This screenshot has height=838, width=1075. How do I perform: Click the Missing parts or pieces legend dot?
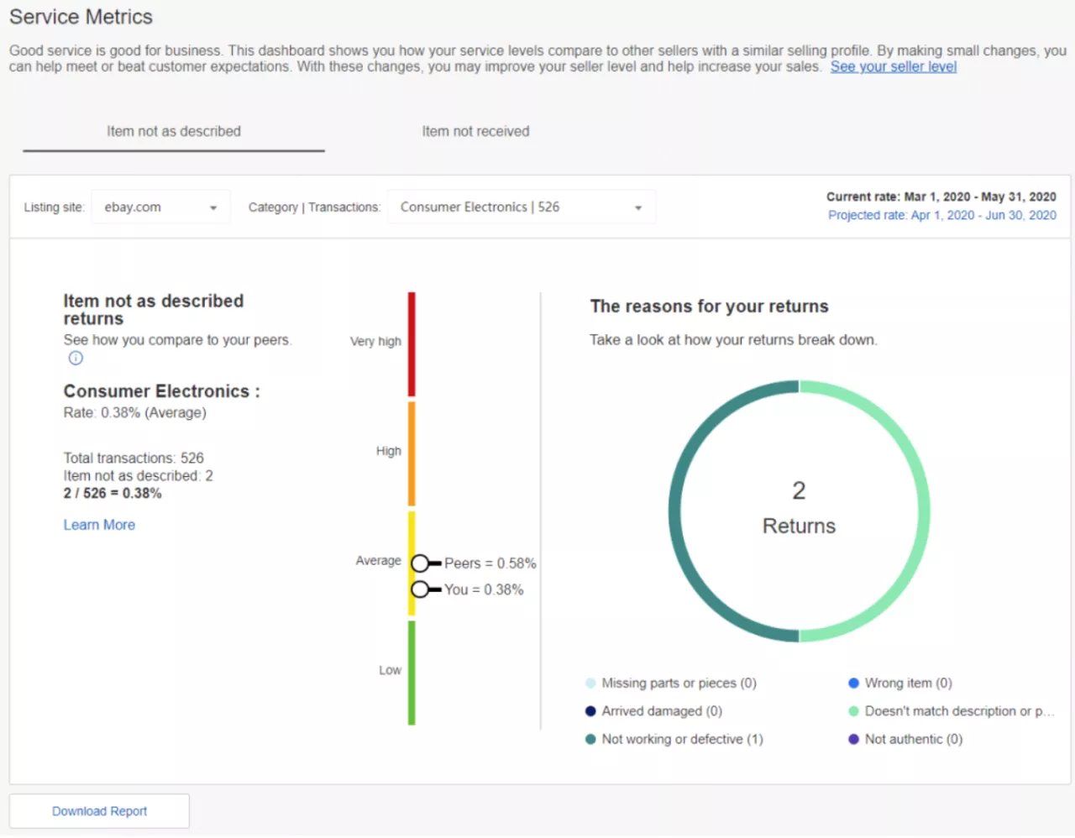coord(590,683)
